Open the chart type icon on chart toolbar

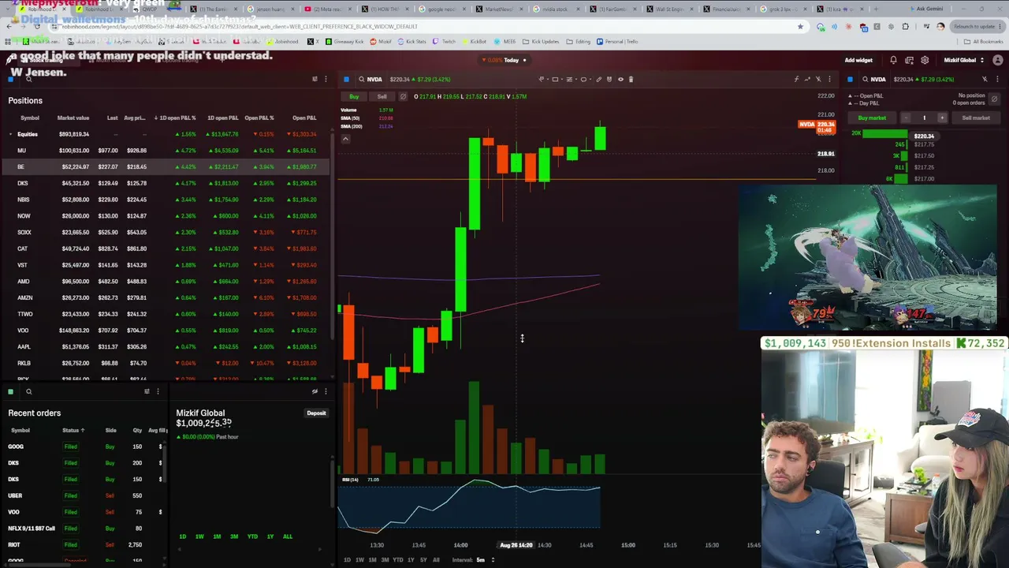pyautogui.click(x=807, y=79)
